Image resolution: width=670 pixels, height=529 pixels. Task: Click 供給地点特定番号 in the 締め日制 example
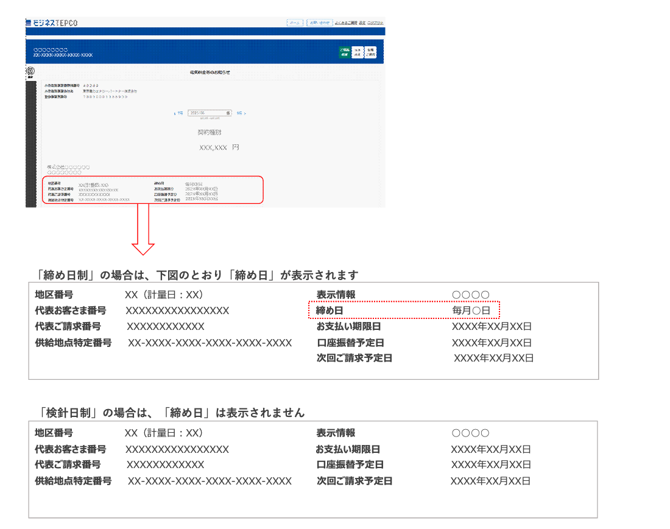click(x=73, y=343)
